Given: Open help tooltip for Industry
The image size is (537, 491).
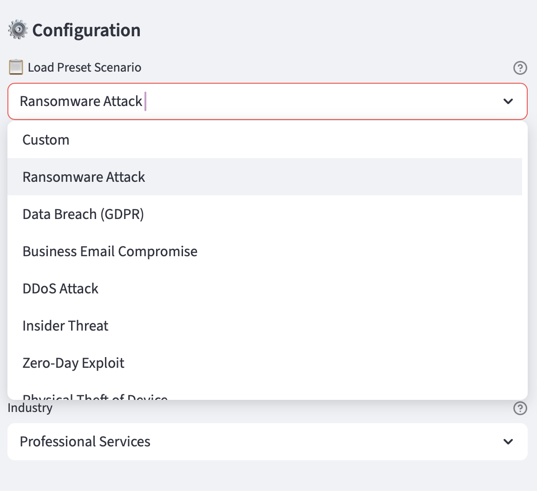Looking at the screenshot, I should 520,408.
